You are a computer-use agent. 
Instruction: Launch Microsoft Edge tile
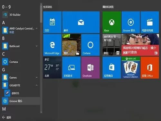[52, 45]
